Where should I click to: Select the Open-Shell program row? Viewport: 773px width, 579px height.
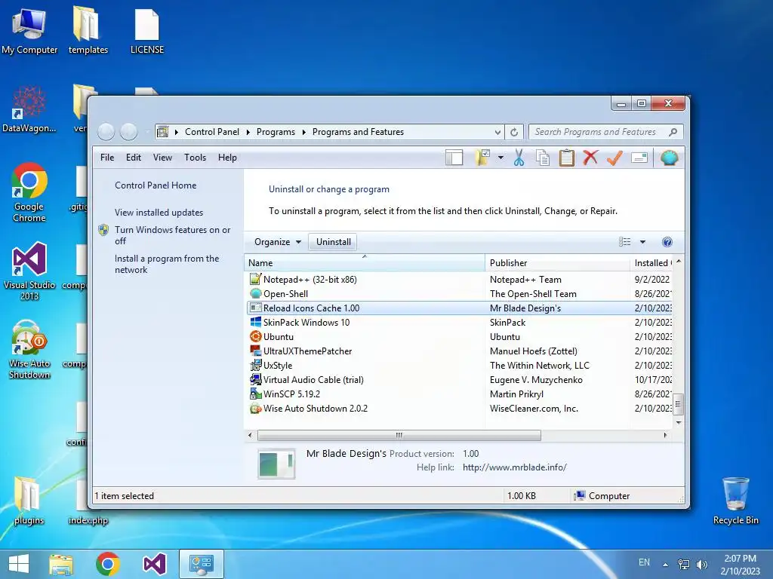(x=458, y=293)
